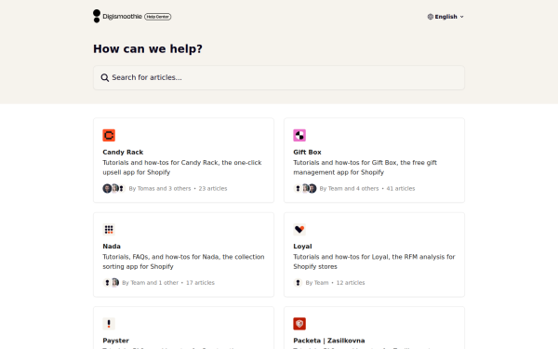This screenshot has width=558, height=349.
Task: Click the magnifier search icon
Action: click(104, 77)
